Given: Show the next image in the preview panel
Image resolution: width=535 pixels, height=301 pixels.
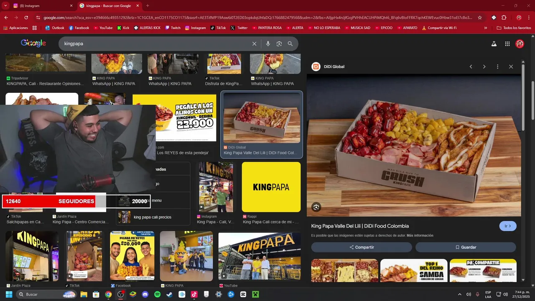Looking at the screenshot, I should coord(484,67).
